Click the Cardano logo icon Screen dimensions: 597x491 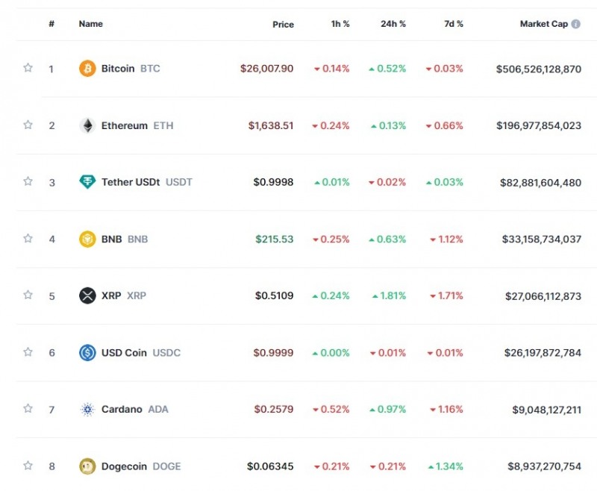87,410
